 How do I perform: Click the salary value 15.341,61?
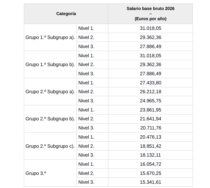[150, 182]
